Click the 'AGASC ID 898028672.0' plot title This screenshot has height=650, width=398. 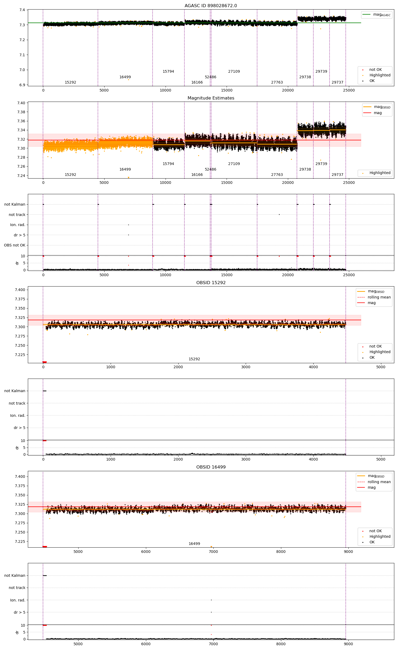[211, 6]
